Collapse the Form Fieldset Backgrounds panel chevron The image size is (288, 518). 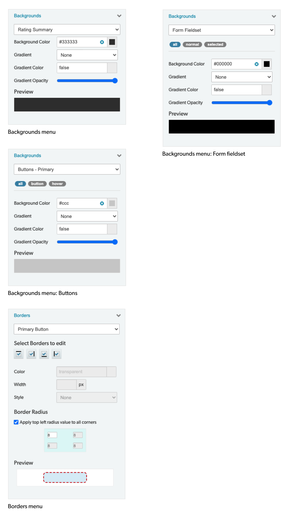click(x=274, y=17)
